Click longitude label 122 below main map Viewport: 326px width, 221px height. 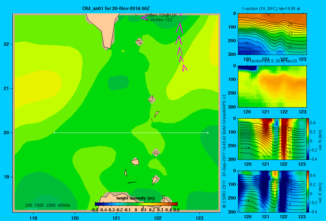click(158, 218)
